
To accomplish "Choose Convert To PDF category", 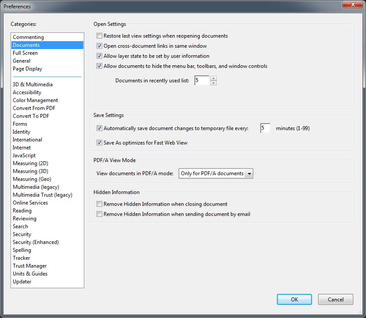I will 47,116.
